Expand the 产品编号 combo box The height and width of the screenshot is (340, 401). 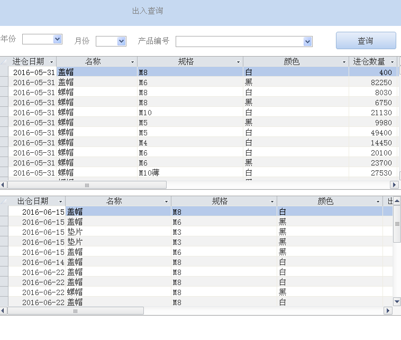point(307,42)
